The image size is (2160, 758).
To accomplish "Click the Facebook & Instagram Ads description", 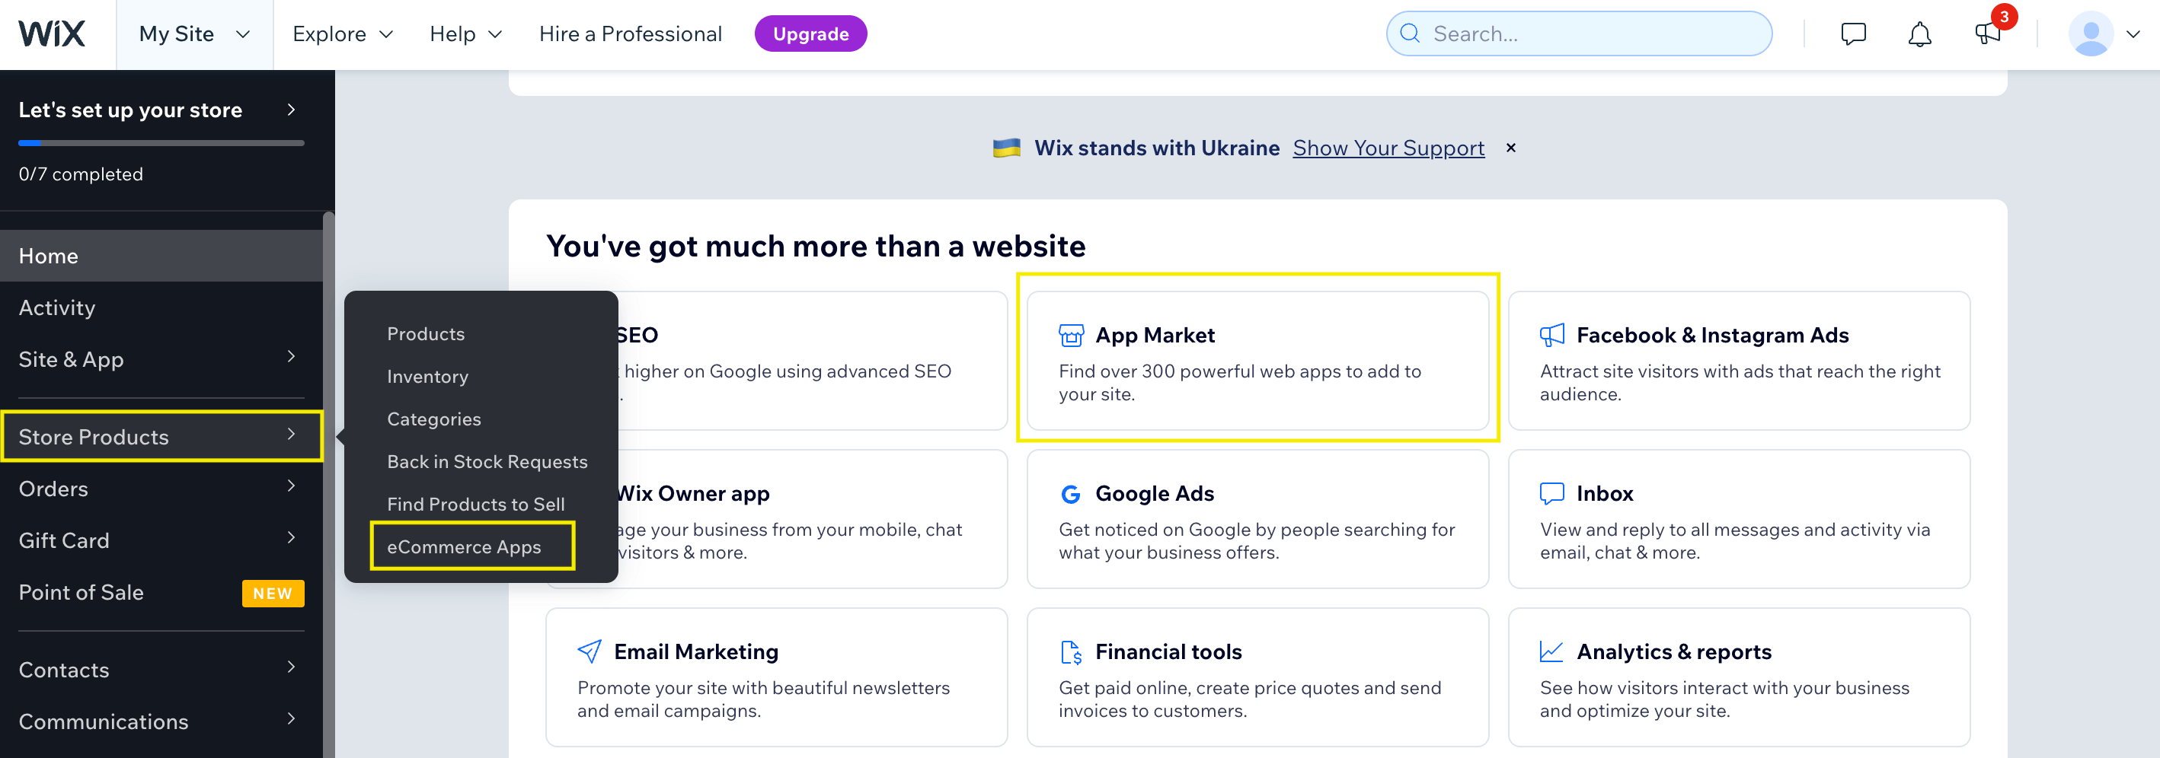I will pyautogui.click(x=1740, y=383).
